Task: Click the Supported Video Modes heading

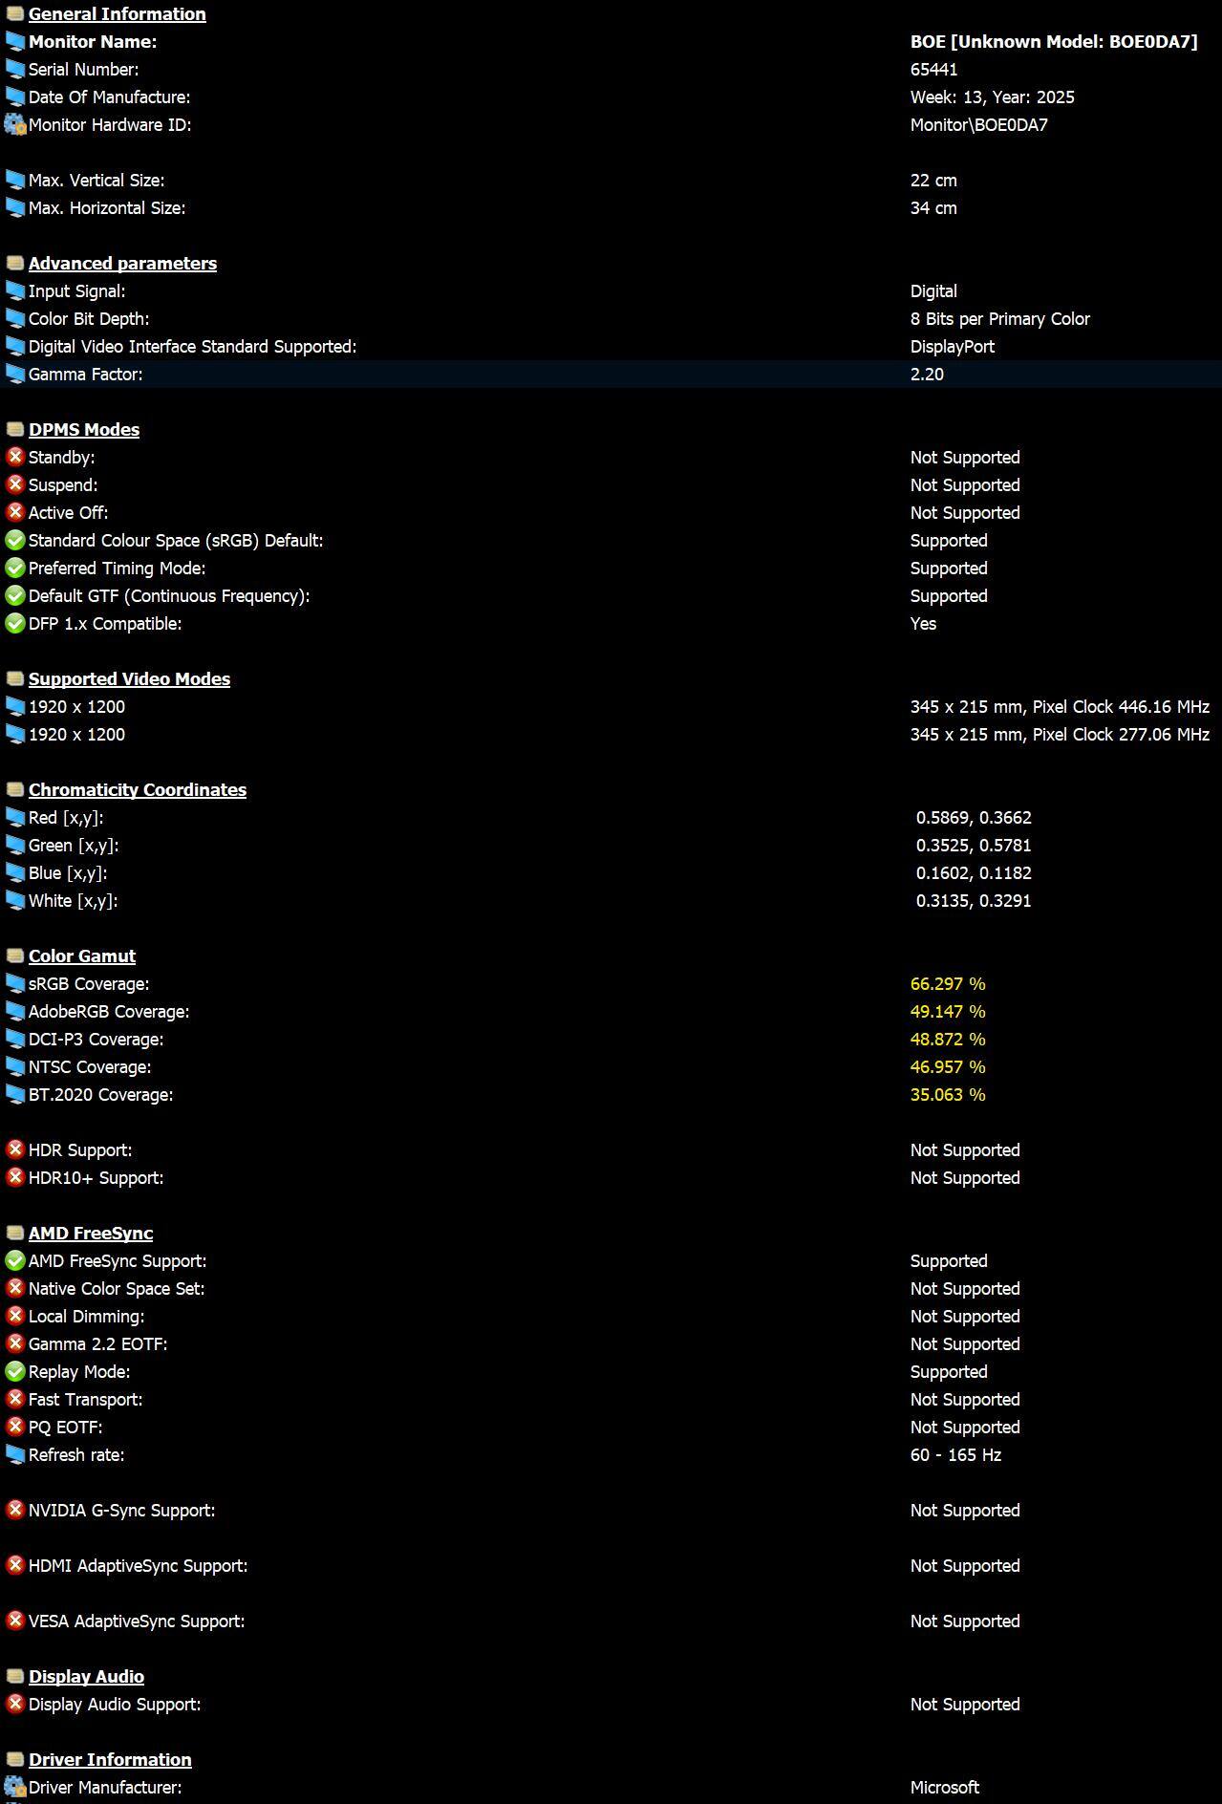Action: pos(129,678)
